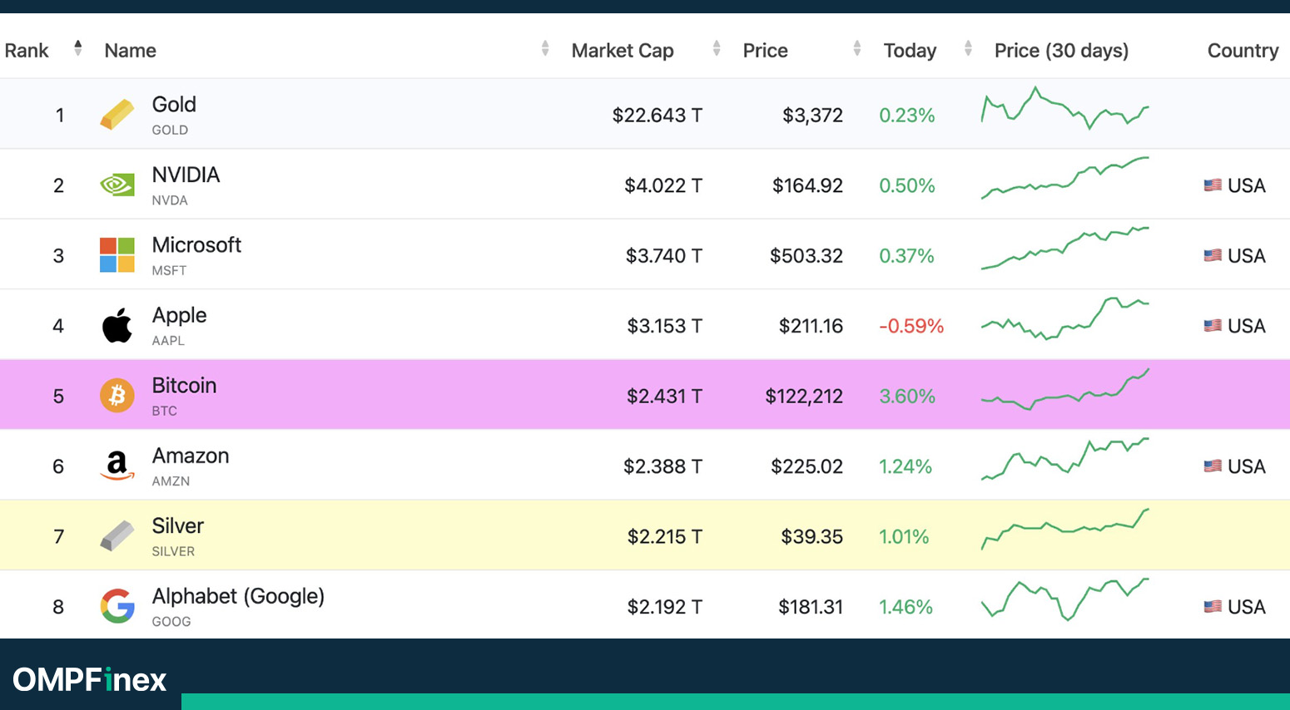1290x710 pixels.
Task: Click Amazon market cap $2.388 T
Action: pos(663,466)
